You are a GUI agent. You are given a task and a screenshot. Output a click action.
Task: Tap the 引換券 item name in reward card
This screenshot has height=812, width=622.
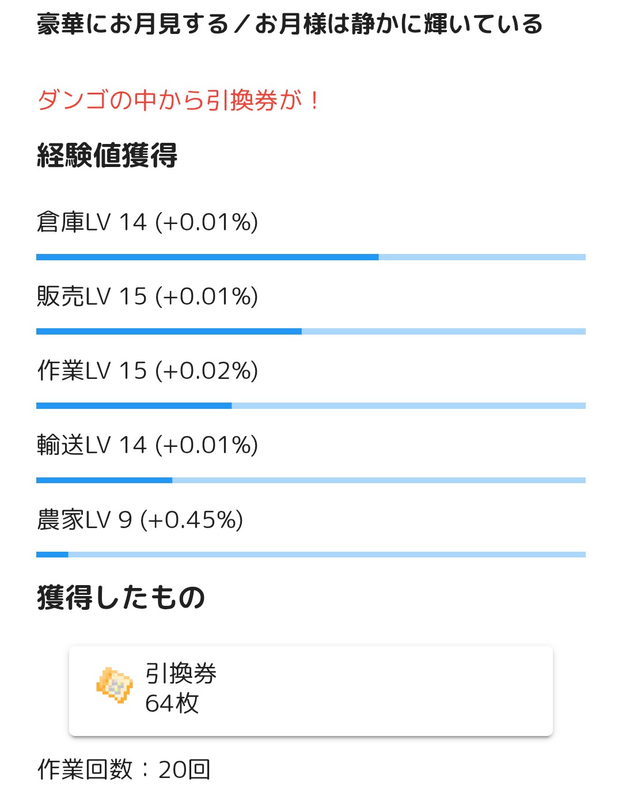[x=181, y=674]
